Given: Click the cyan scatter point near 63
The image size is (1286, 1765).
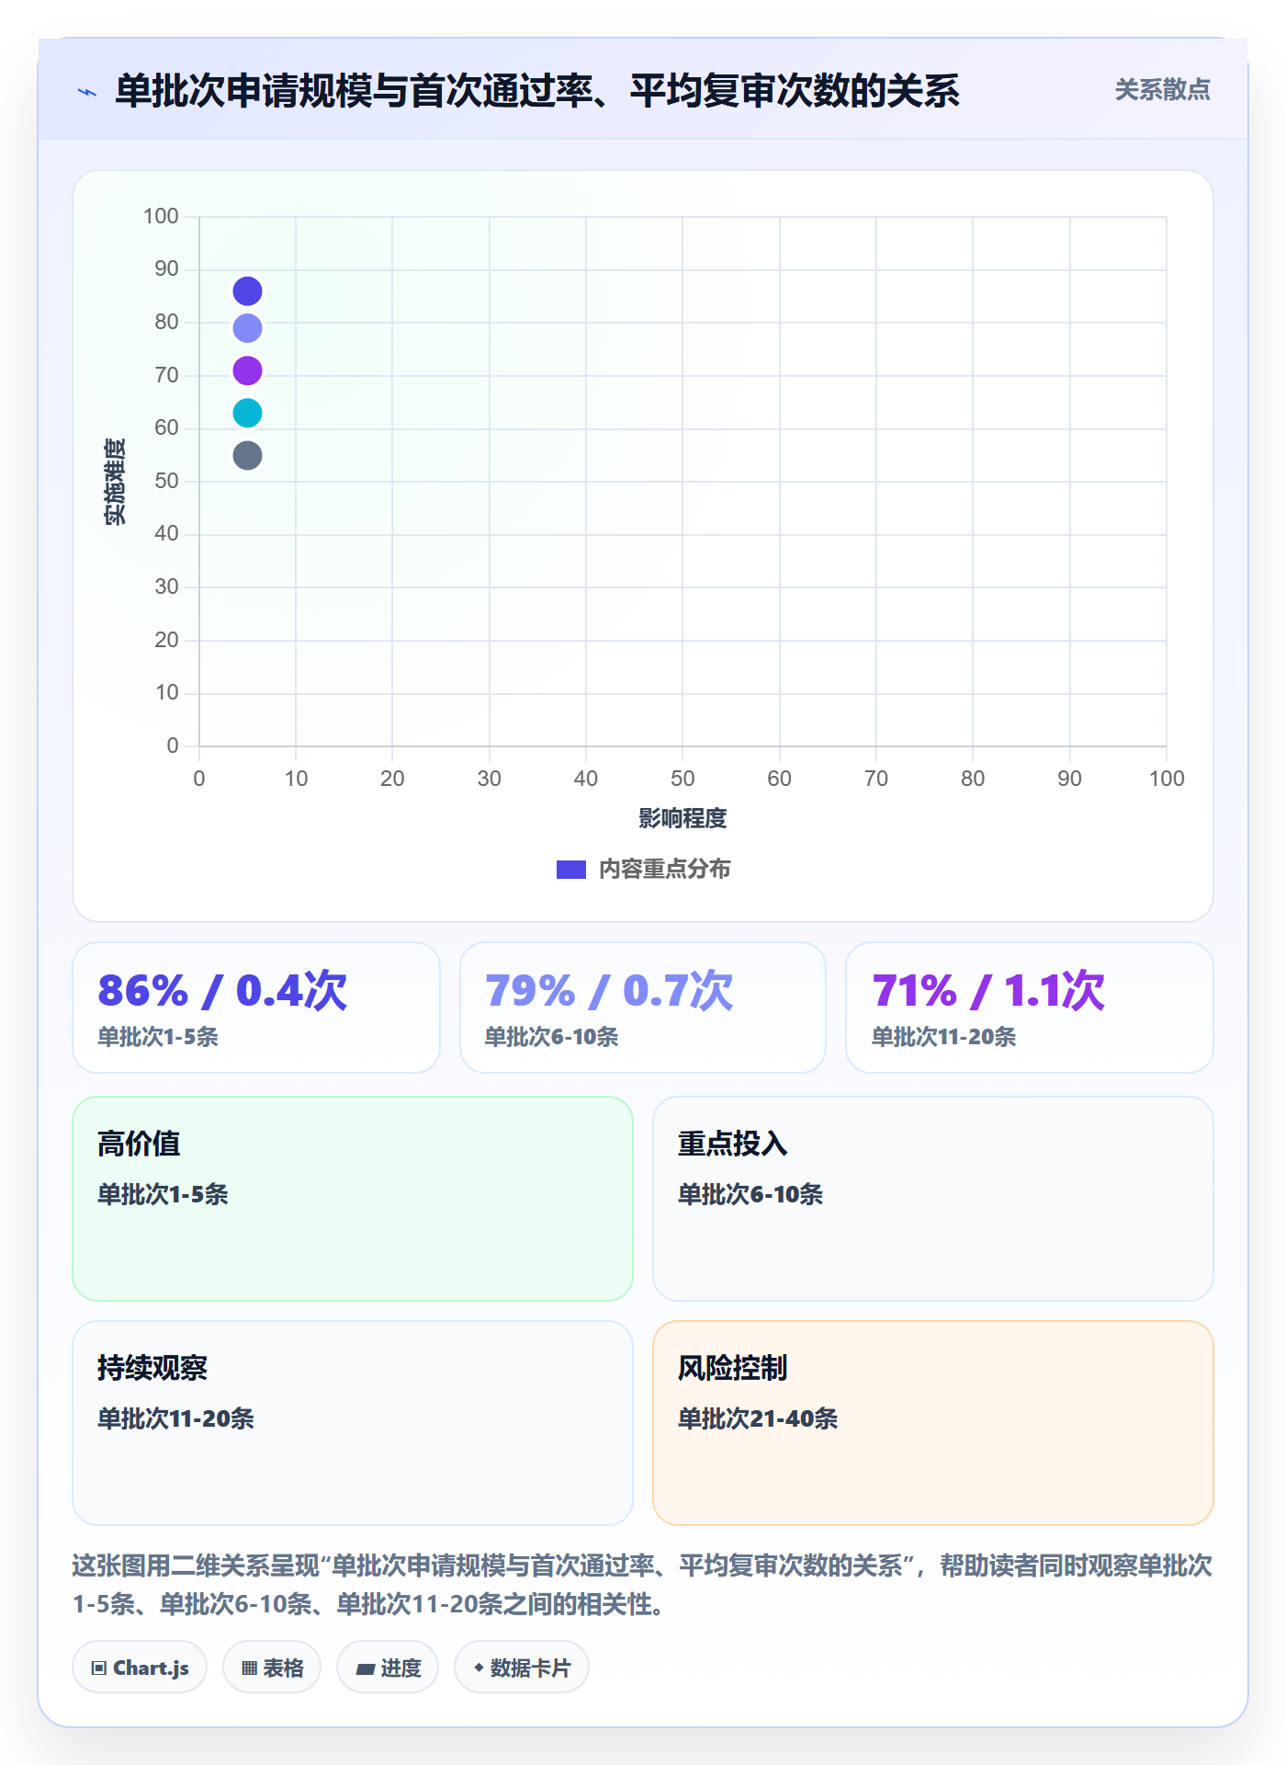Looking at the screenshot, I should tap(247, 413).
